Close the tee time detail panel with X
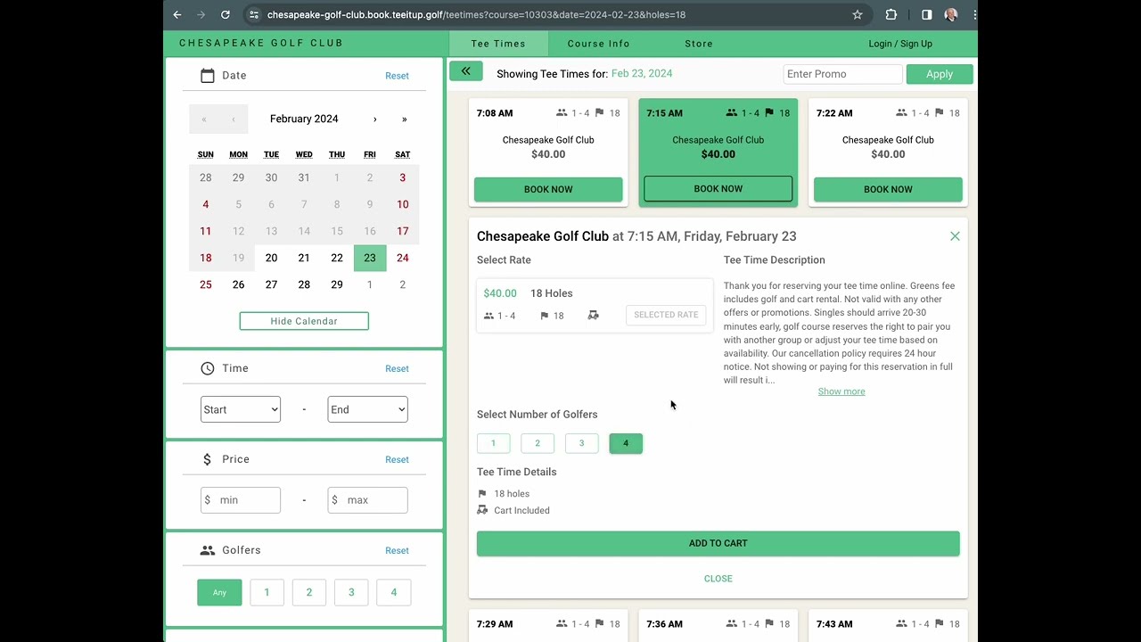 click(955, 236)
